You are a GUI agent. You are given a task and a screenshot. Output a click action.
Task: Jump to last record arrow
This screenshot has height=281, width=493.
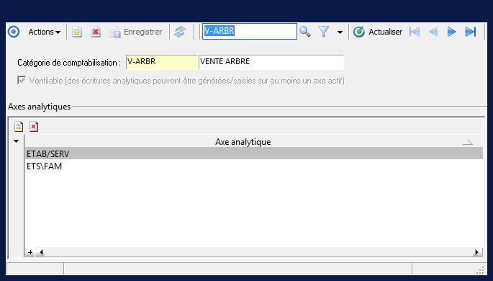tap(471, 32)
